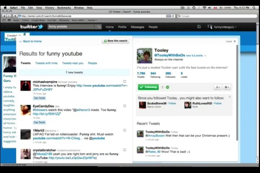Open the Bookmarks menu
Screen dimensions: 260x173
(64, 8)
